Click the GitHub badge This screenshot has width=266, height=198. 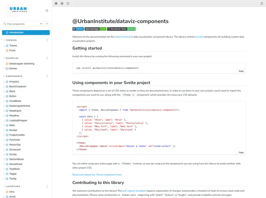[x=78, y=29]
